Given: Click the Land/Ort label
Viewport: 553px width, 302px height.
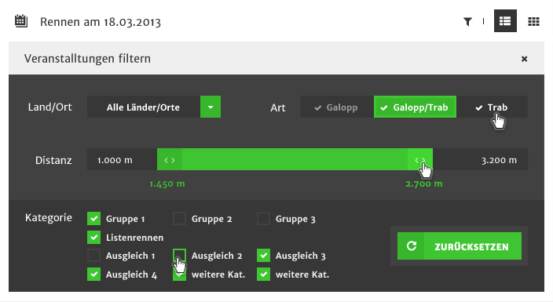Looking at the screenshot, I should tap(49, 107).
